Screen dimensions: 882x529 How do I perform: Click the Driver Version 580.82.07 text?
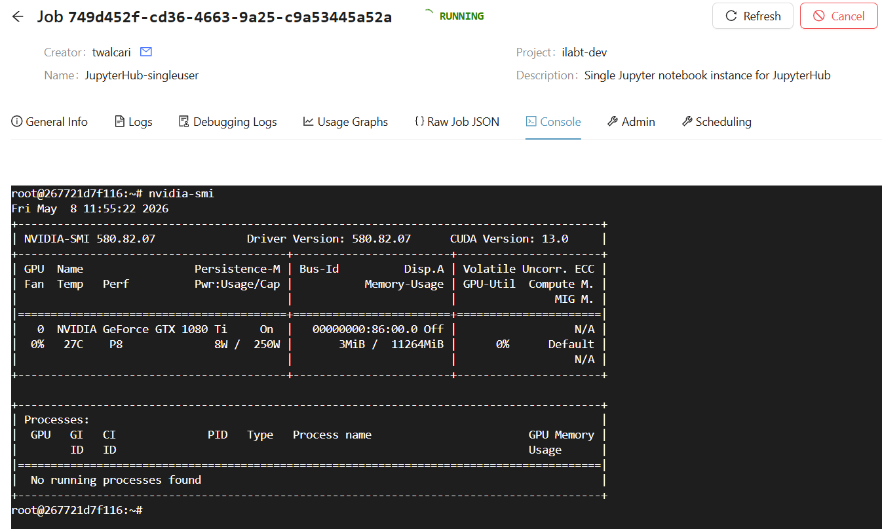point(329,239)
